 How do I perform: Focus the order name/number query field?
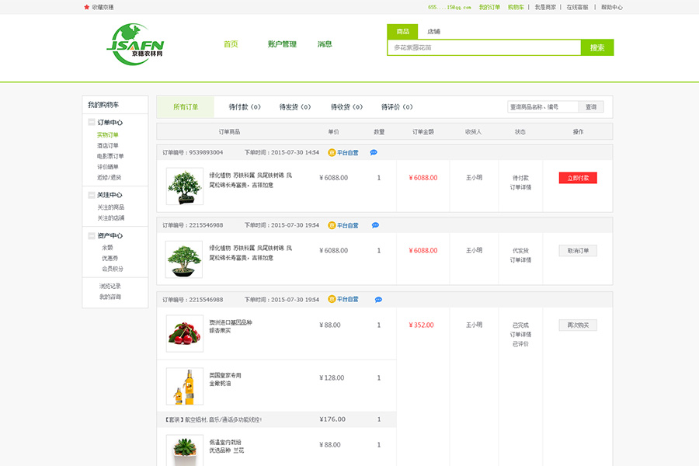543,107
